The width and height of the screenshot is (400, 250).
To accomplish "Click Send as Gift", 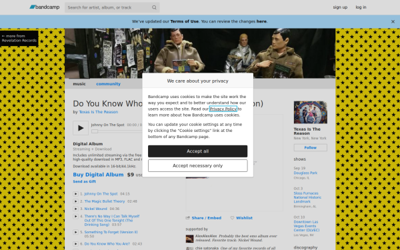I will coord(84,181).
